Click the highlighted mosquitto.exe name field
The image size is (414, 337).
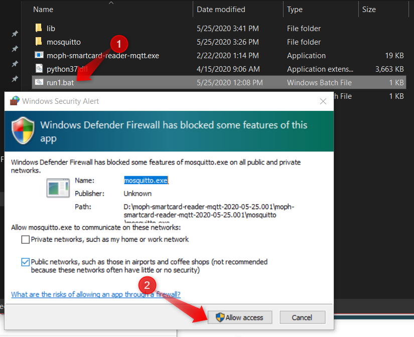(146, 180)
